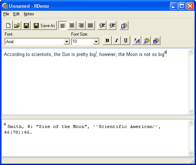Image resolution: width=196 pixels, height=165 pixels.
Task: Expand the Font Size dropdown arrow
Action: pos(96,41)
